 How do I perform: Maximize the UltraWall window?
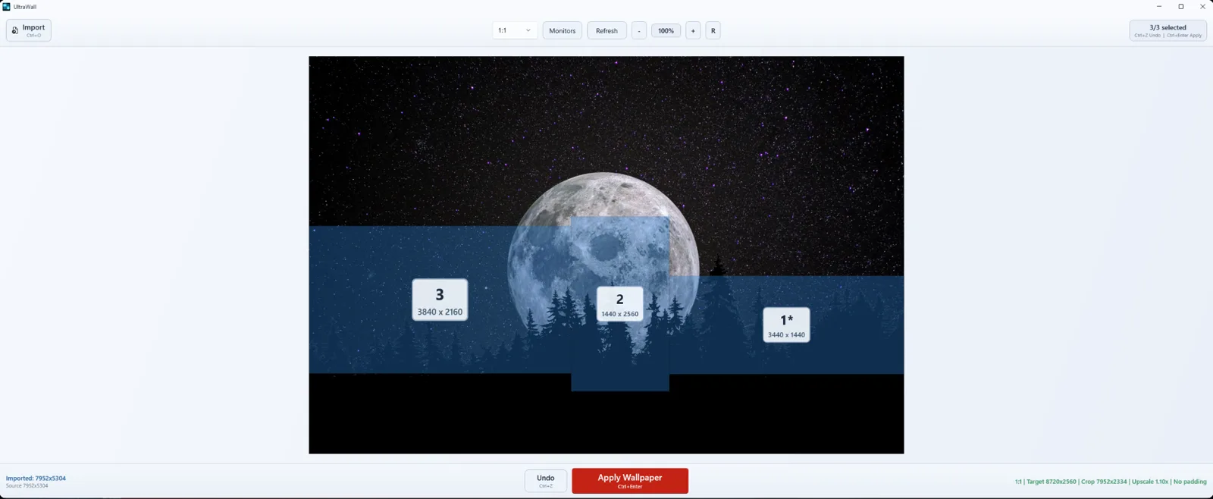pyautogui.click(x=1180, y=6)
